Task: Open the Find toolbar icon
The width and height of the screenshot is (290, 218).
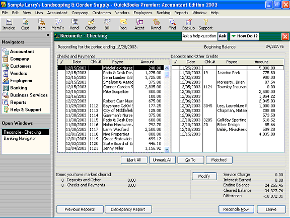Action: point(172,24)
